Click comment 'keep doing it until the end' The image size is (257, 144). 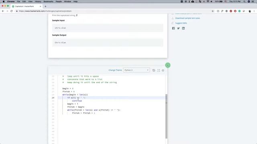coord(92,82)
